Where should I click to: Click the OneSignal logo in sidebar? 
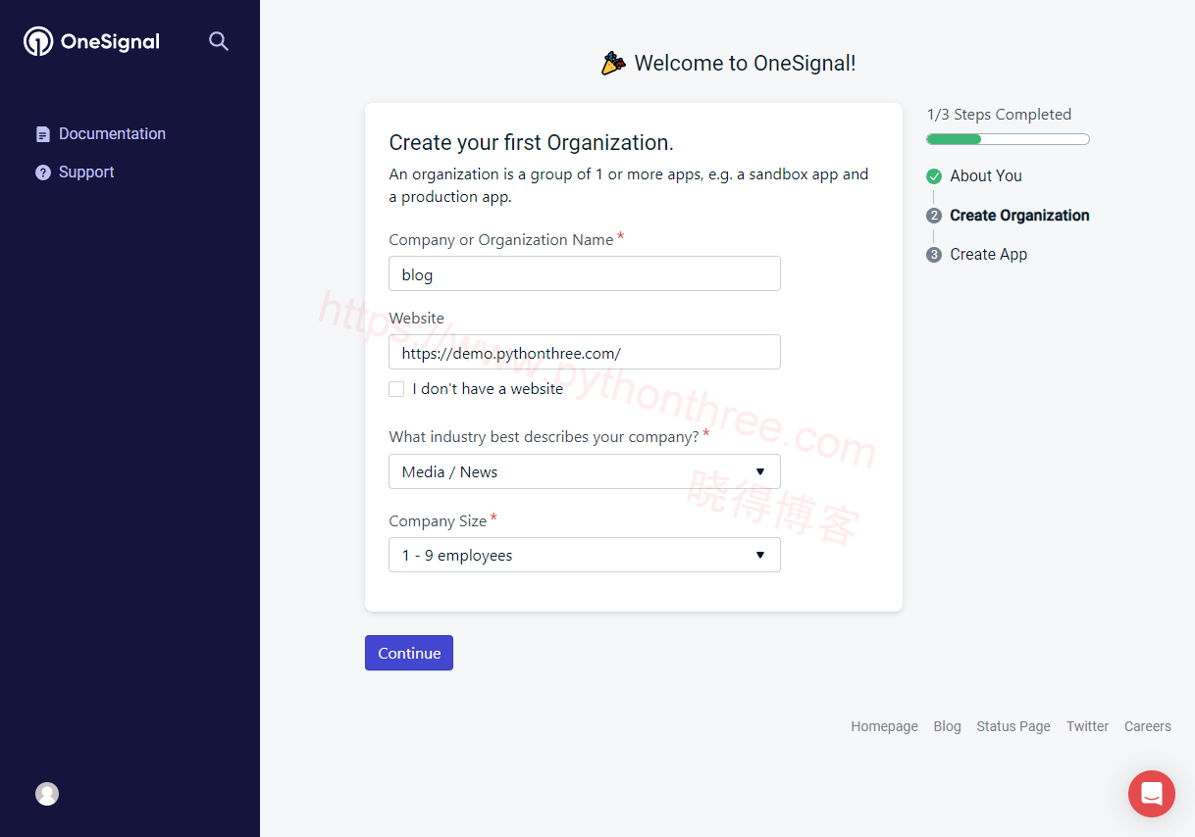[91, 41]
